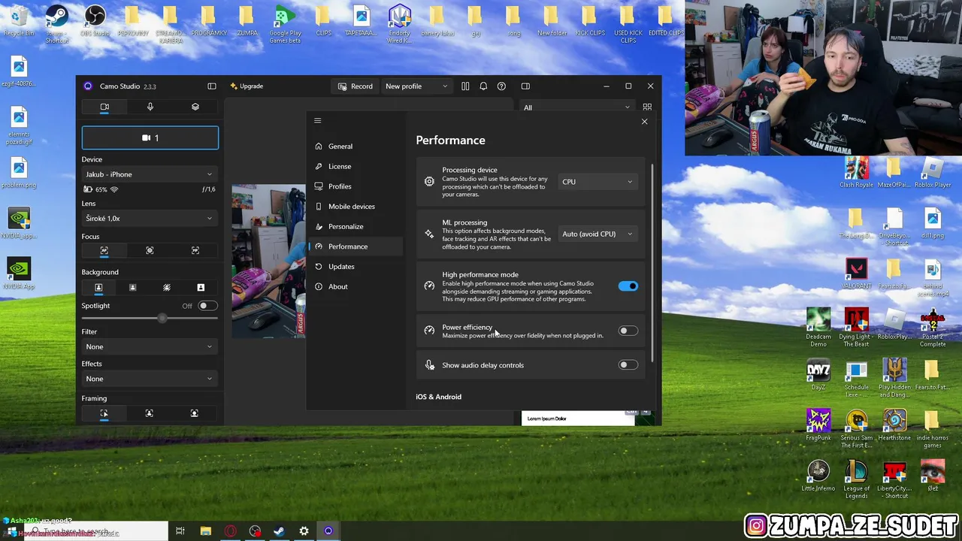Open the Updates settings page

coord(355,267)
